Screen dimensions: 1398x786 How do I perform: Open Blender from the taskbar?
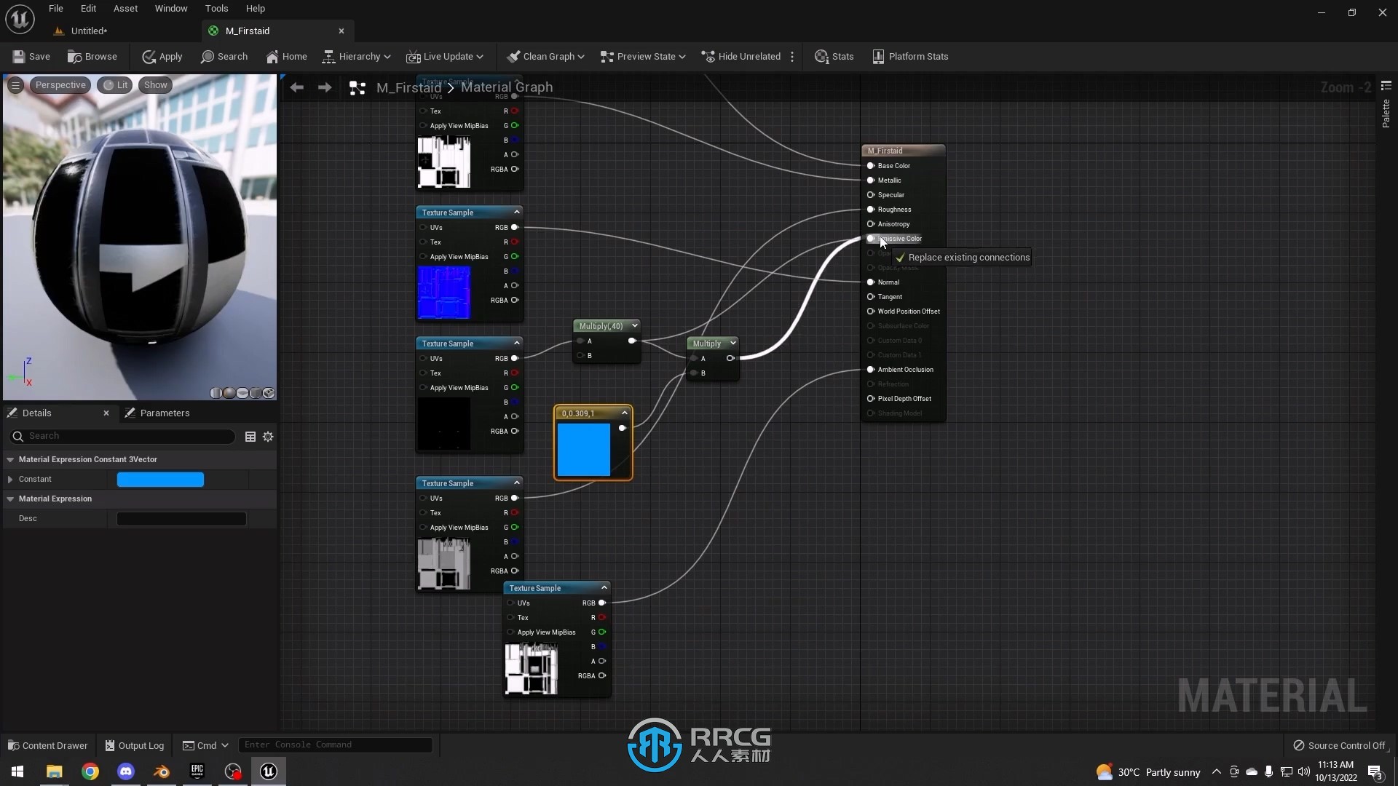pyautogui.click(x=162, y=771)
